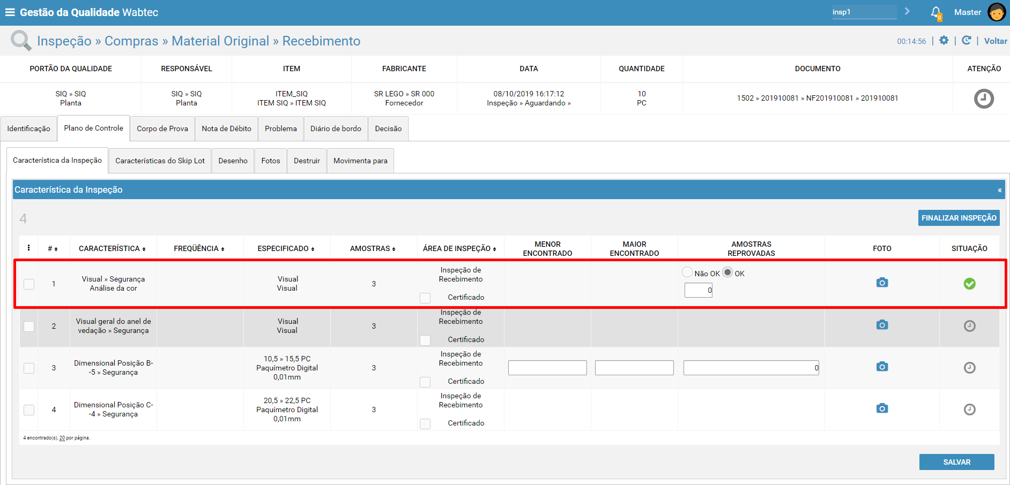Open the notifications bell

click(x=936, y=12)
